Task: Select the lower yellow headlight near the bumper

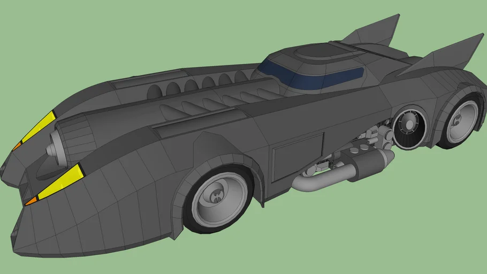Action: tap(60, 182)
